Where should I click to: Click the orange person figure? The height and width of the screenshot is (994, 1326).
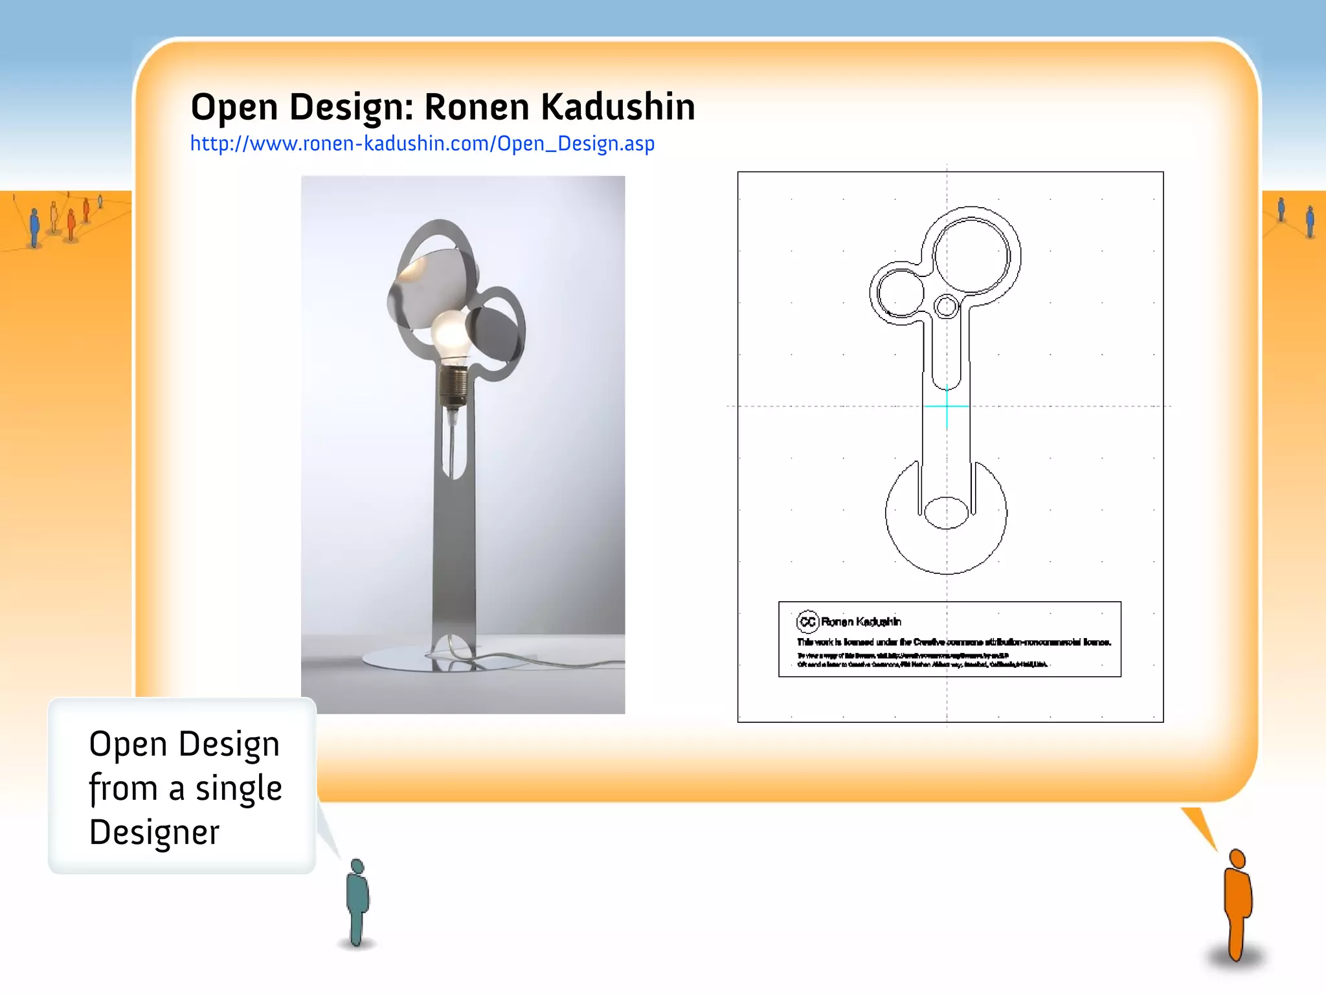tap(1237, 905)
